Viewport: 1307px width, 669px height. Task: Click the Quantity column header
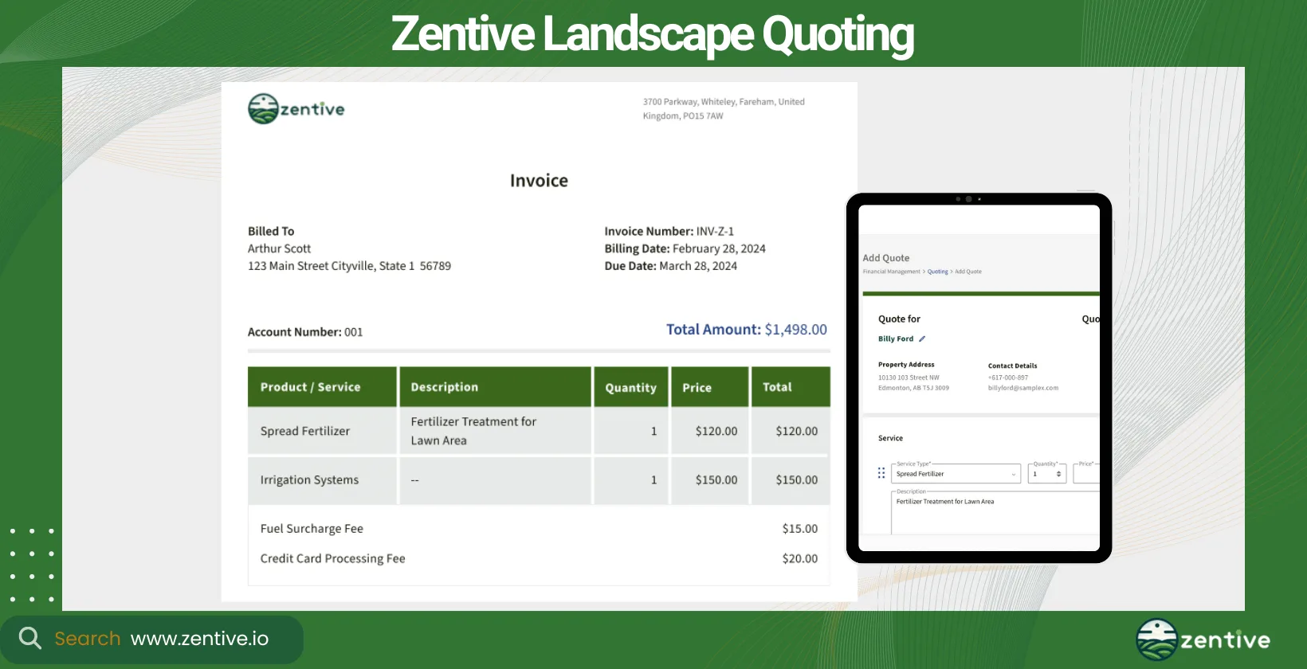(x=630, y=387)
